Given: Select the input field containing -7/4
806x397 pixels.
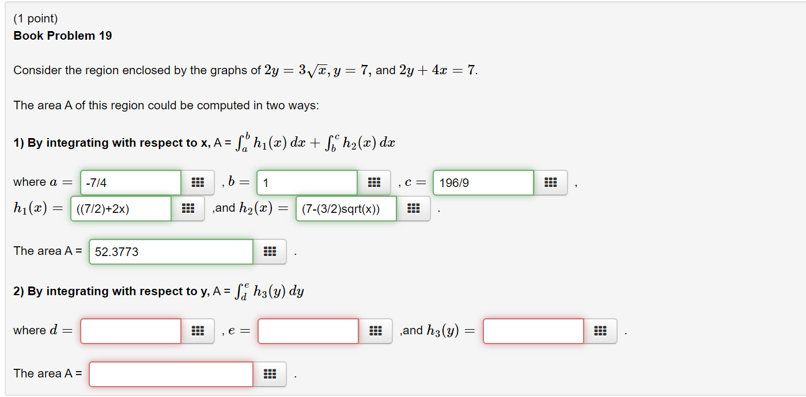Looking at the screenshot, I should click(x=130, y=182).
